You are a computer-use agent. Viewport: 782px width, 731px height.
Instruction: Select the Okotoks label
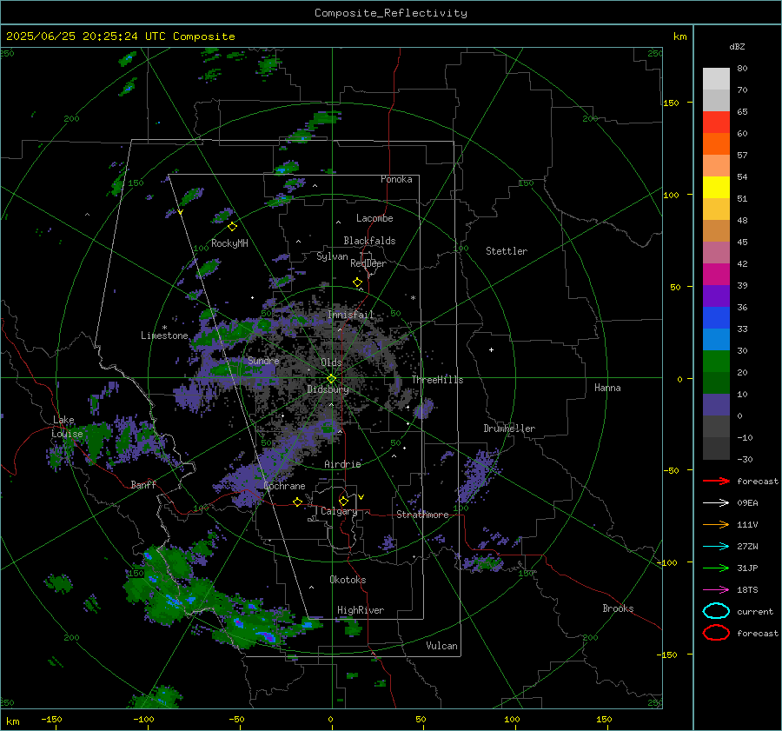pos(348,580)
